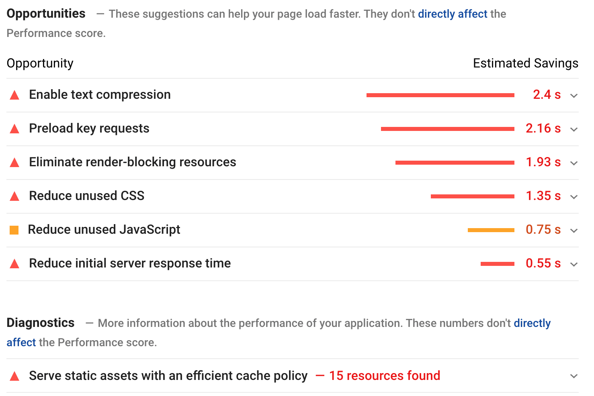Click the red triangle icon beside Enable text compression

(14, 95)
